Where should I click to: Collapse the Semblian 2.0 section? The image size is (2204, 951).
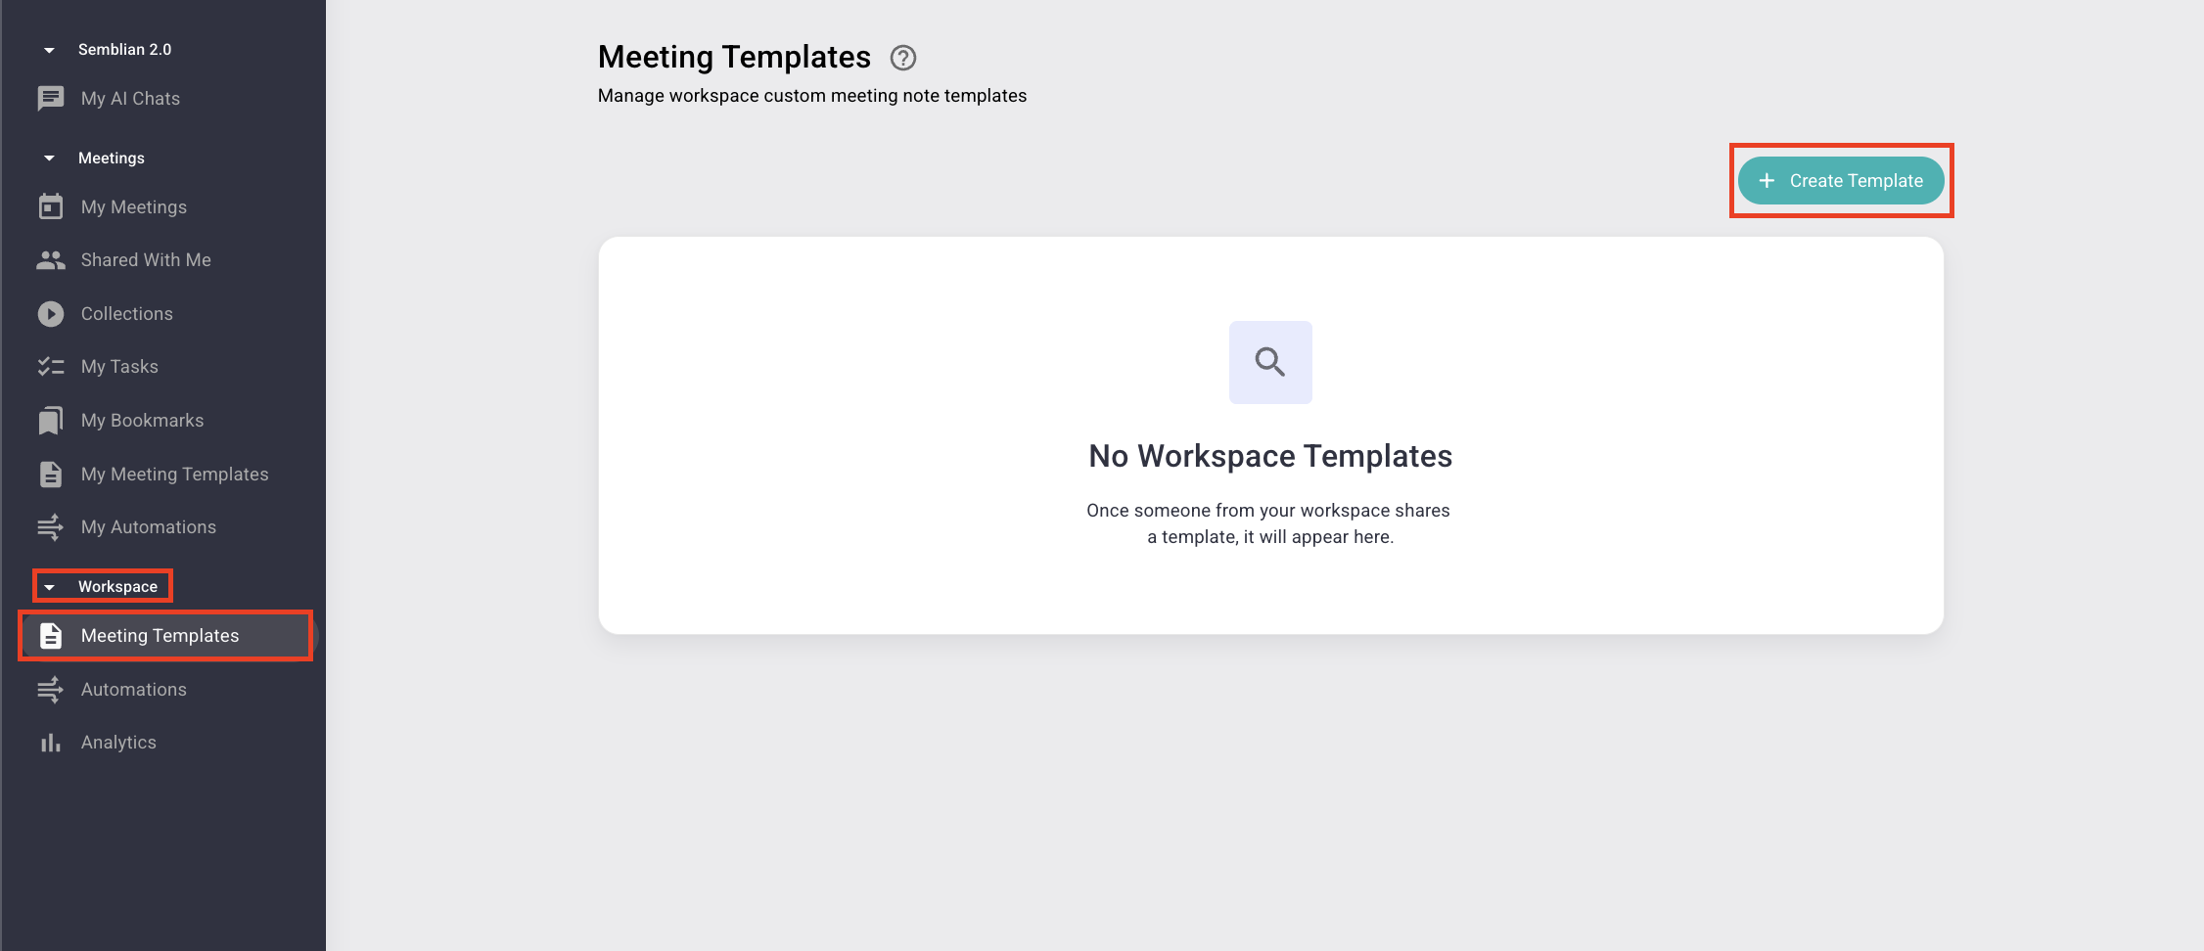pyautogui.click(x=49, y=50)
